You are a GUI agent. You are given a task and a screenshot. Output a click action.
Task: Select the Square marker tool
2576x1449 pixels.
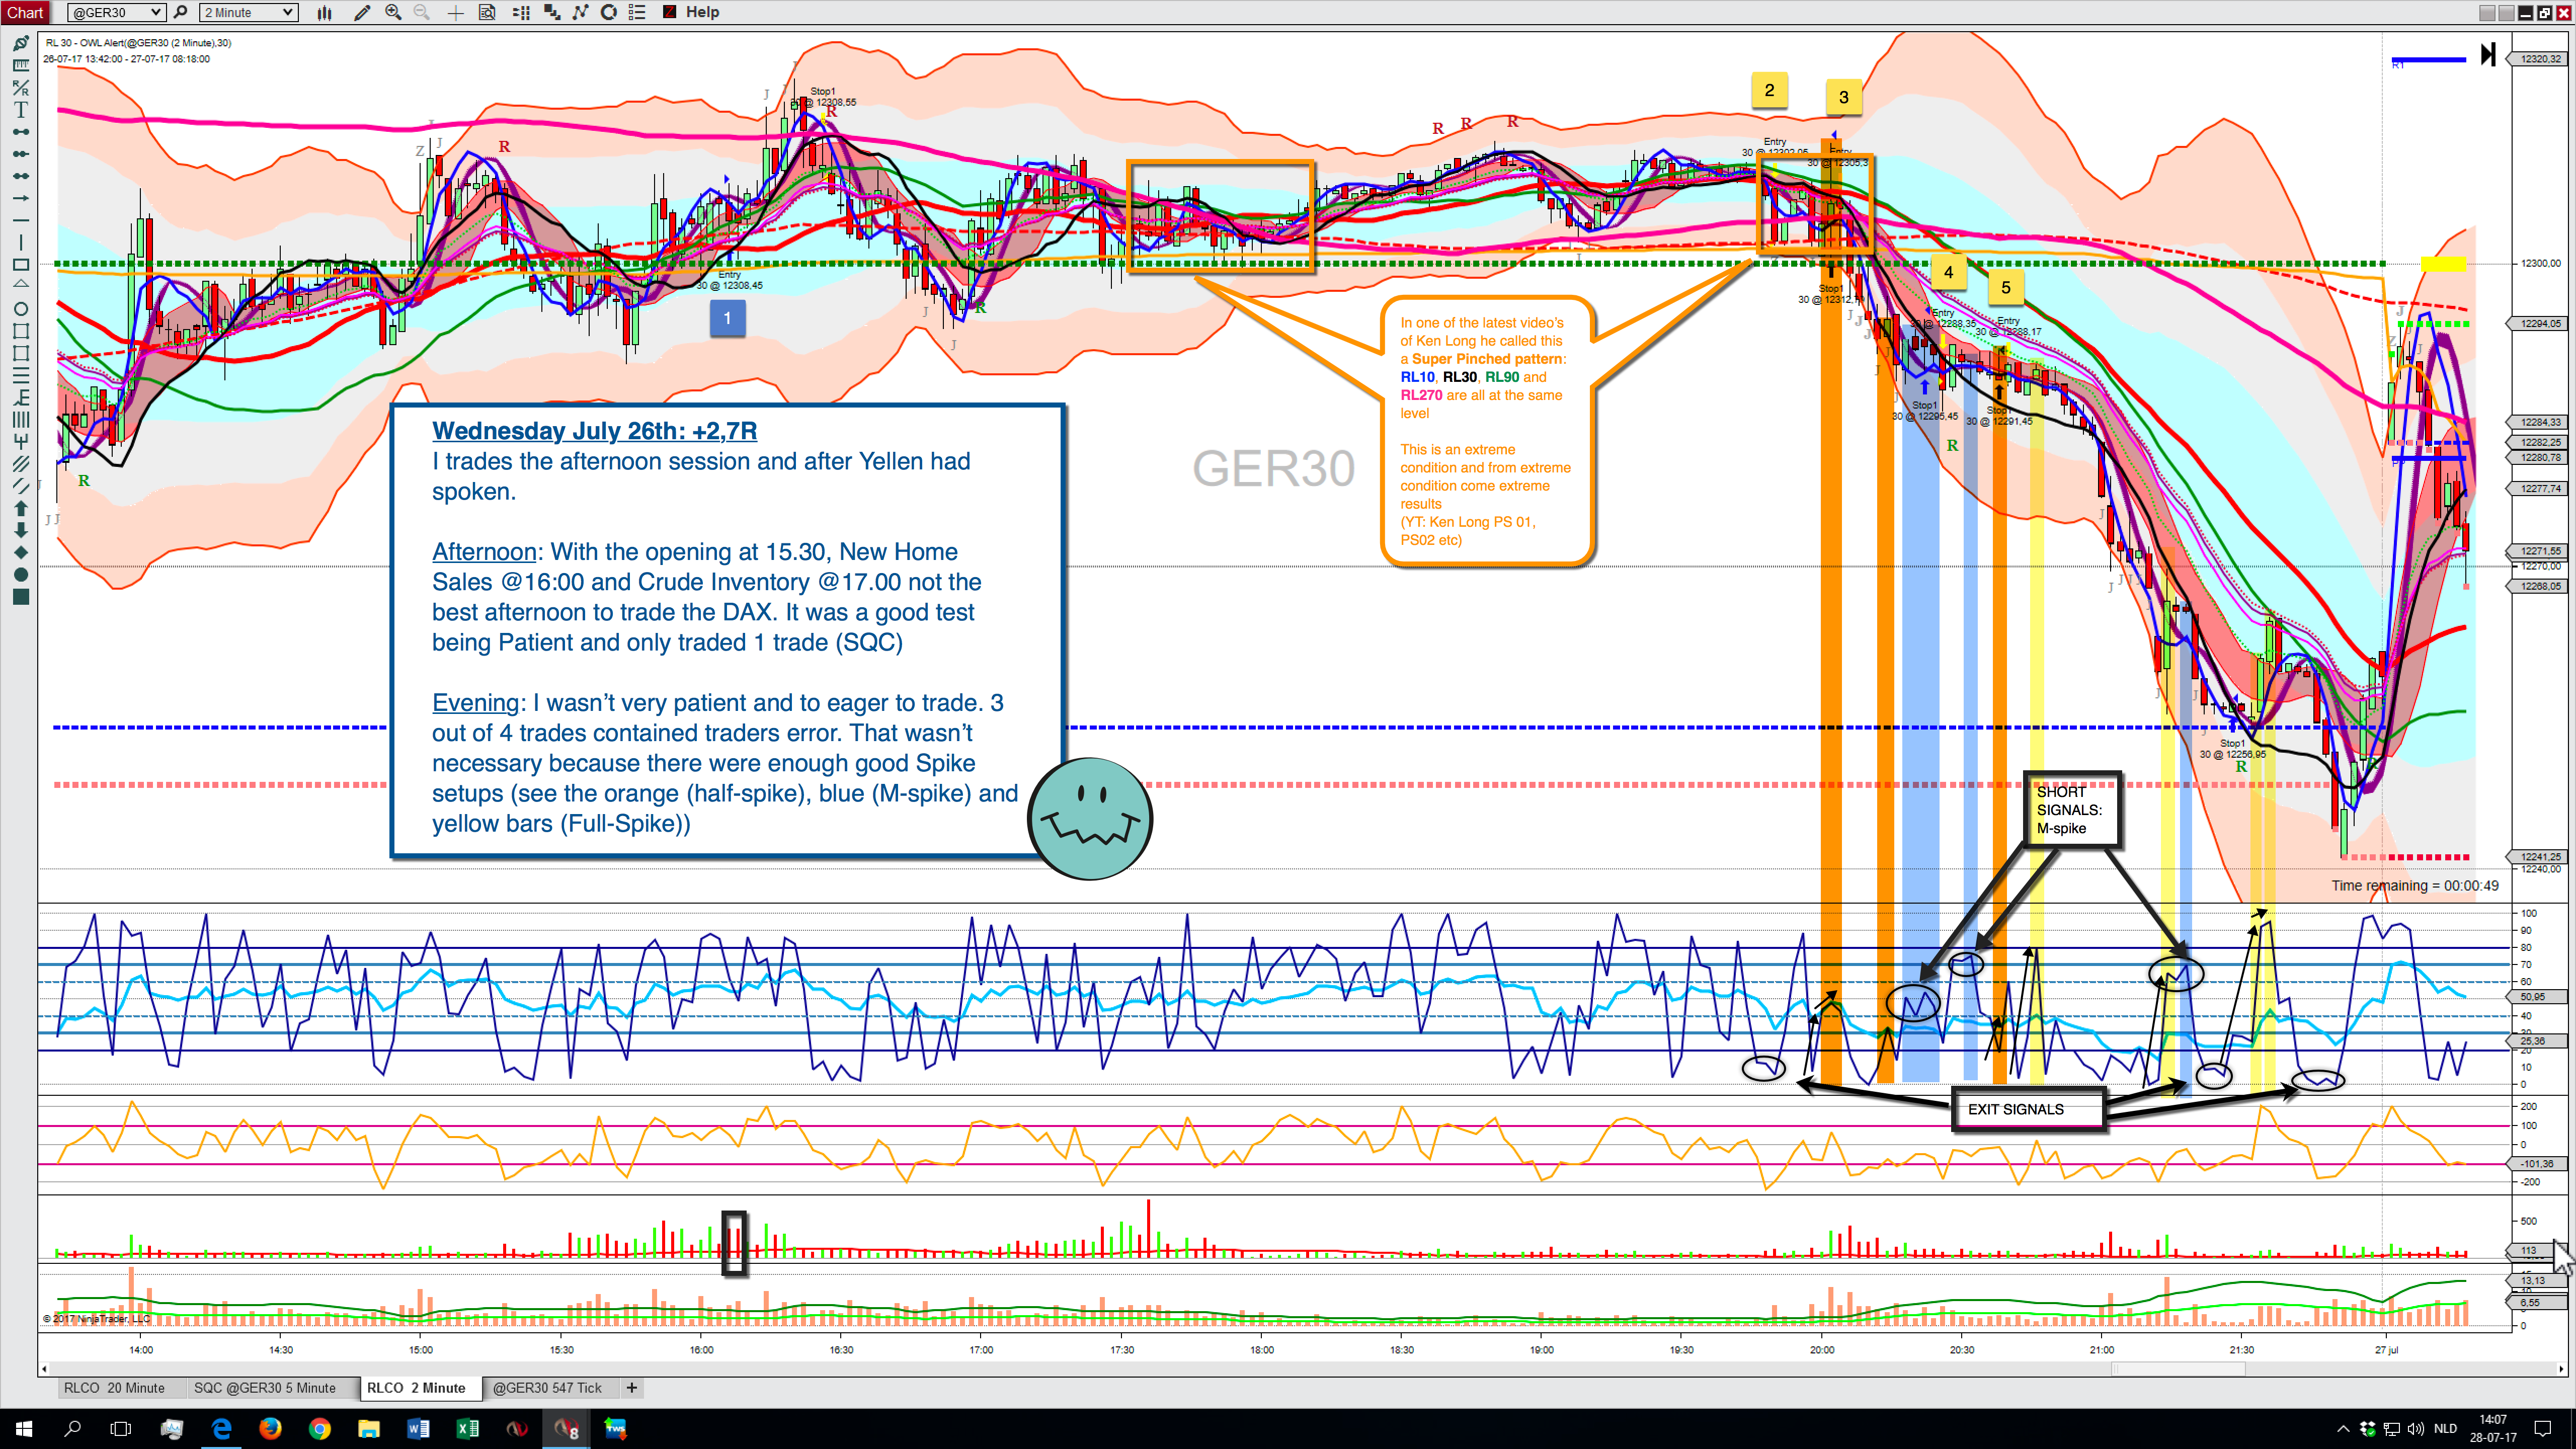coord(21,597)
